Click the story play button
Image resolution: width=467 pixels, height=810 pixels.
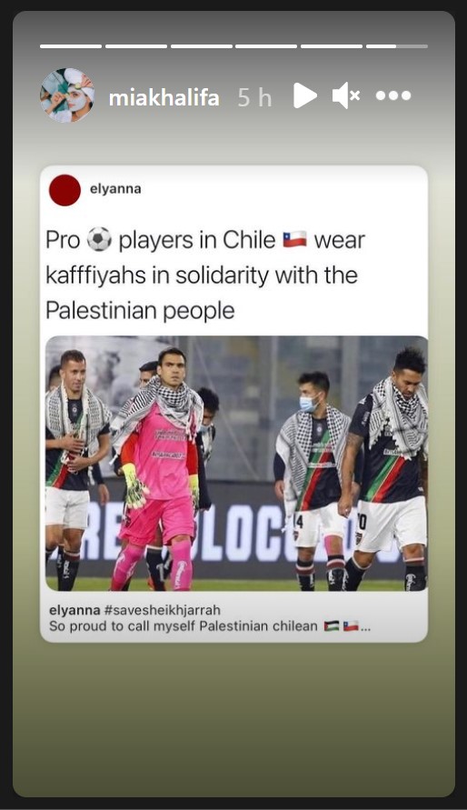pyautogui.click(x=305, y=95)
